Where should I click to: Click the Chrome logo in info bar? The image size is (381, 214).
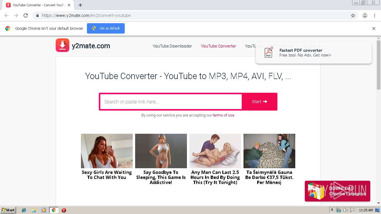(x=8, y=29)
